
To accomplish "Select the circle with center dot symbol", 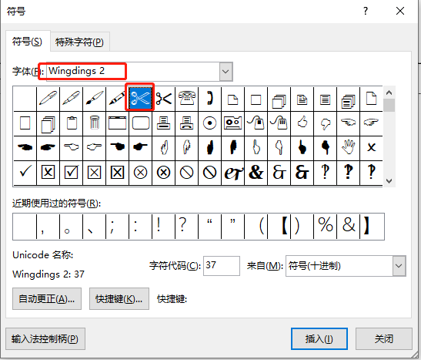I will coord(209,123).
